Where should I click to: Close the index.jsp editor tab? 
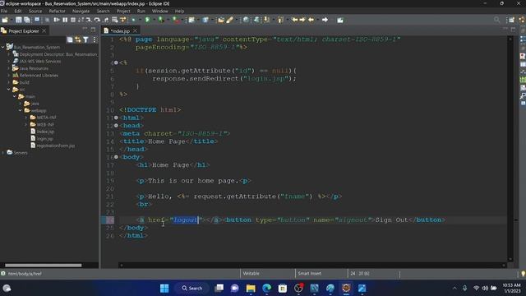pos(135,31)
